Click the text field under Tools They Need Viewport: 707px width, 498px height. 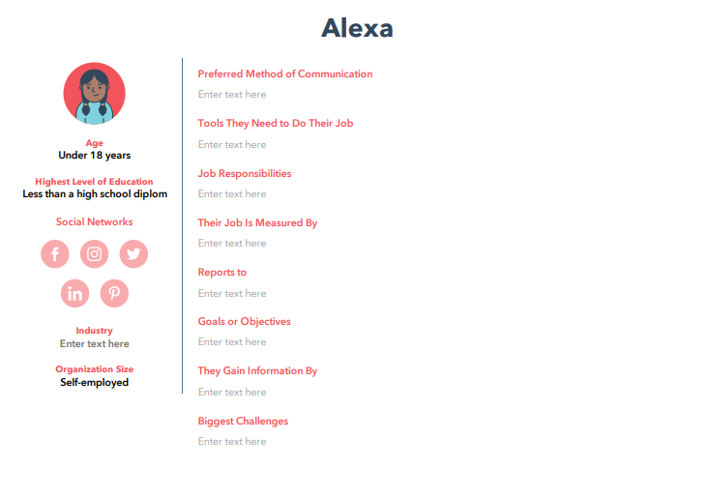coord(232,145)
